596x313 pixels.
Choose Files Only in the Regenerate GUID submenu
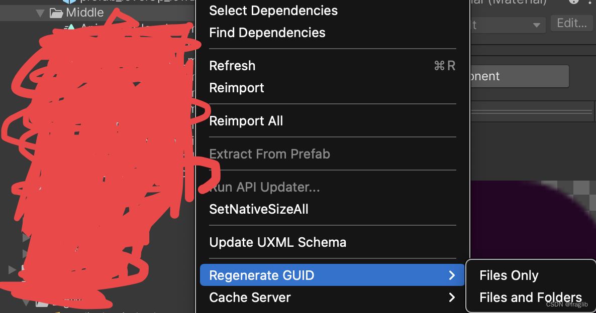click(509, 275)
